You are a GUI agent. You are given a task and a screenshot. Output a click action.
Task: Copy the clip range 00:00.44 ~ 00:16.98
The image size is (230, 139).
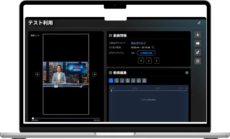pos(153,47)
